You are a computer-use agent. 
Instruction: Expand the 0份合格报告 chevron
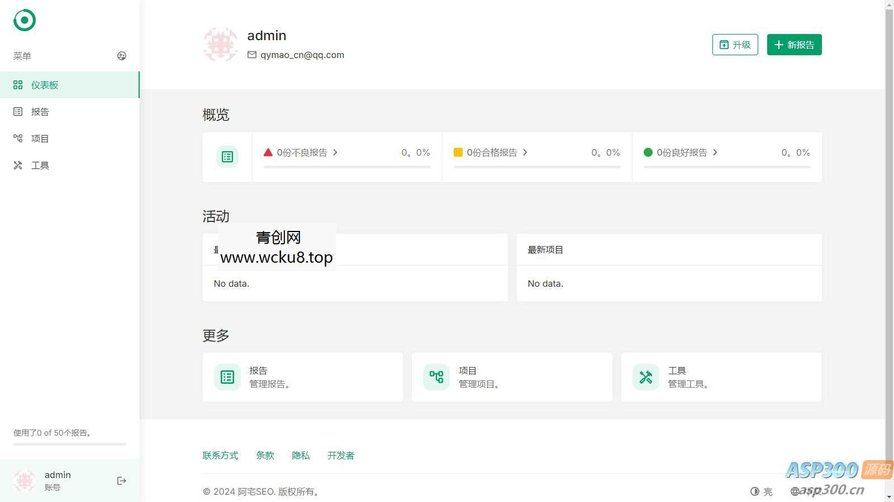pyautogui.click(x=526, y=152)
